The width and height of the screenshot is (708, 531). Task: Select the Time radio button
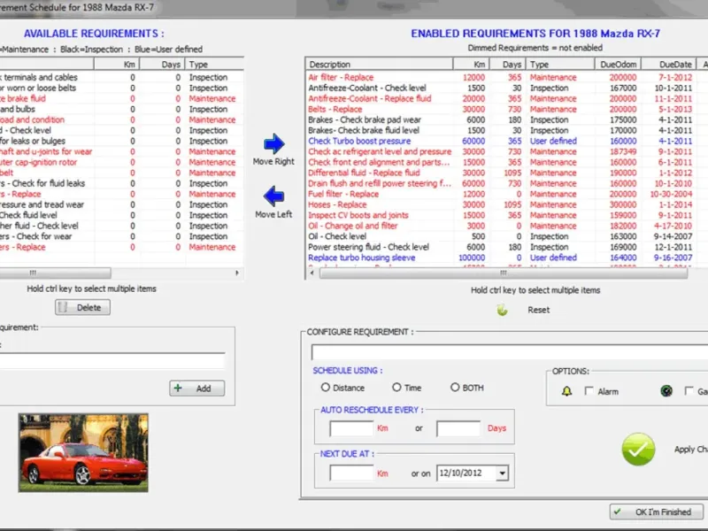click(396, 388)
